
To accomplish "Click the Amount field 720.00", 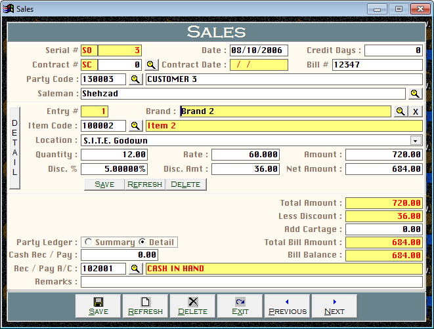I will click(x=384, y=155).
